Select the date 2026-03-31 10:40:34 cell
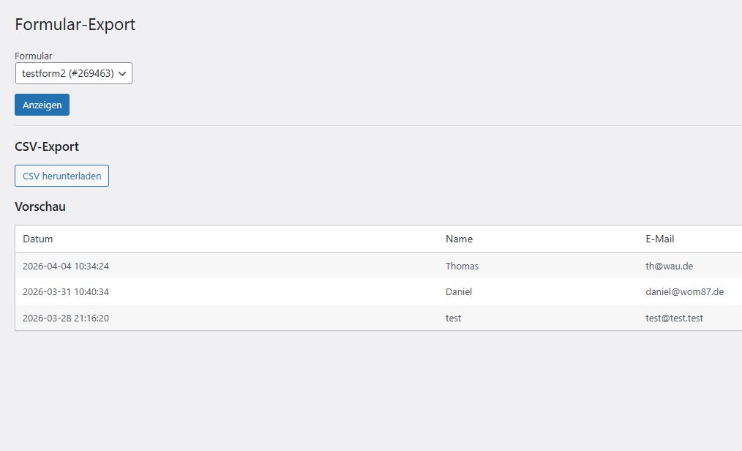Screen dimensions: 742x451 [66, 291]
